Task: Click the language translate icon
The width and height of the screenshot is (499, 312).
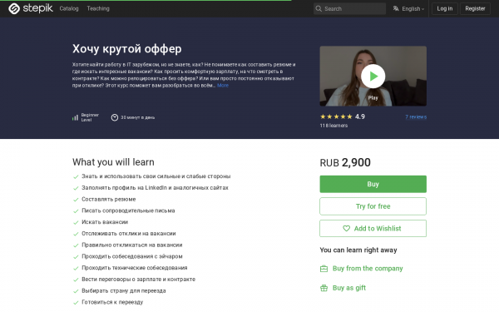Action: coord(396,8)
